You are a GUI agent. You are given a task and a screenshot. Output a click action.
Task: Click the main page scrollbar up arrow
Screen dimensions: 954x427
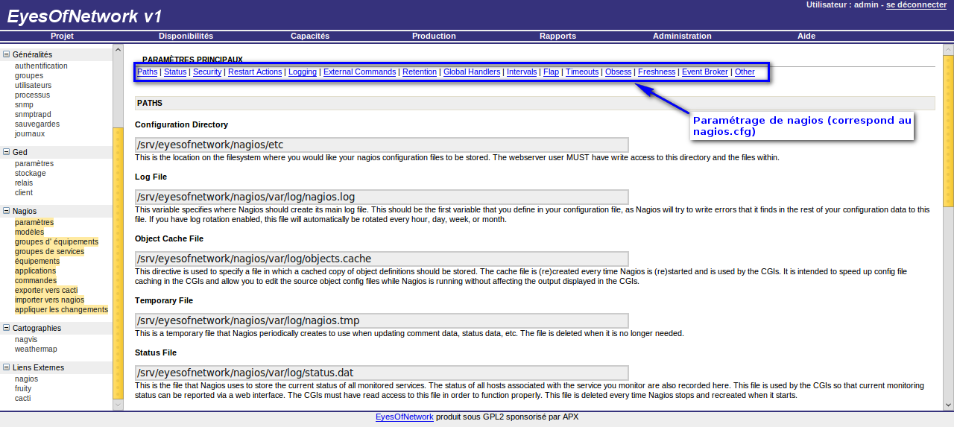pos(948,49)
